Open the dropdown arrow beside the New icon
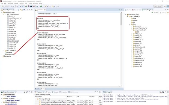Image resolution: width=169 pixels, height=105 pixels. pyautogui.click(x=4, y=6)
